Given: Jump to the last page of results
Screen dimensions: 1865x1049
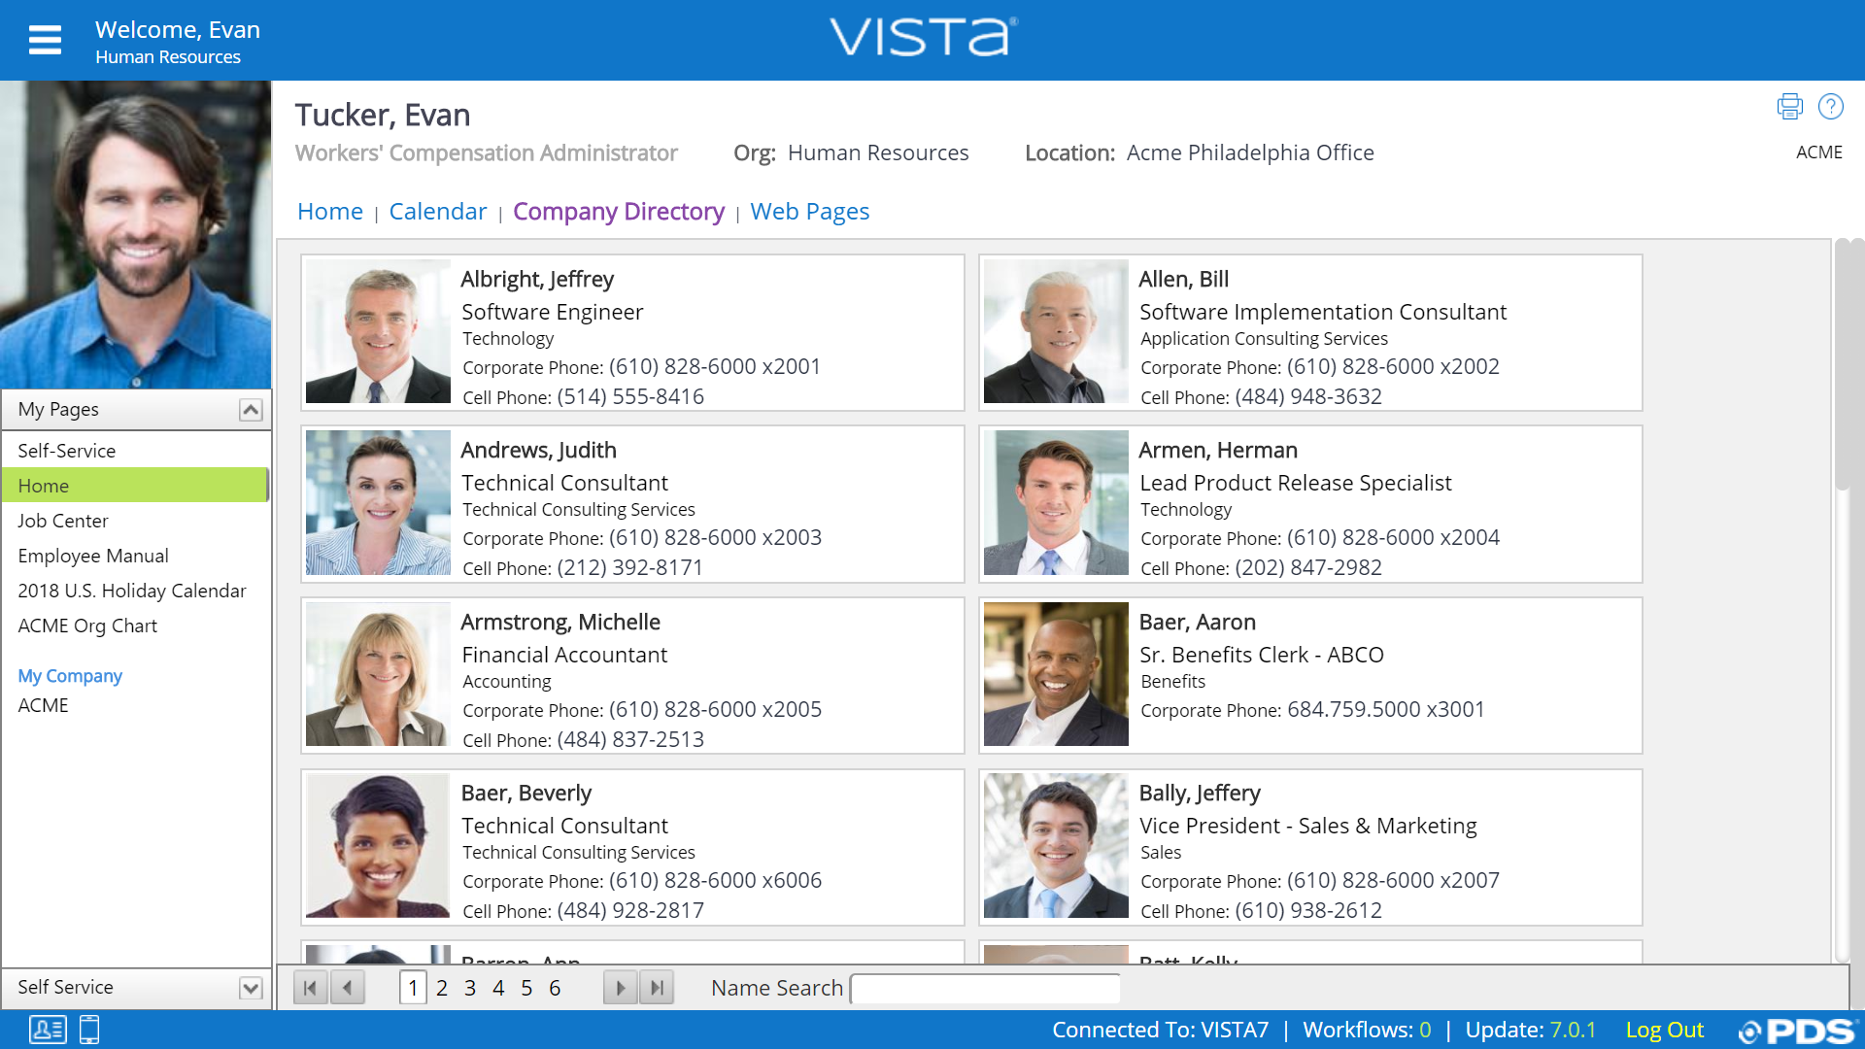Looking at the screenshot, I should click(658, 988).
